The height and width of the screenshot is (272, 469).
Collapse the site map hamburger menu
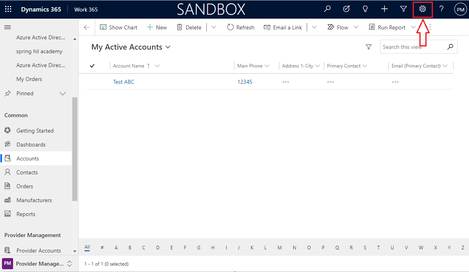point(8,27)
